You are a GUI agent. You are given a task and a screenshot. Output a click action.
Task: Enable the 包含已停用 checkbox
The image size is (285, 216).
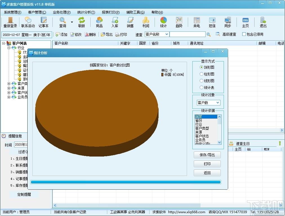point(244,34)
